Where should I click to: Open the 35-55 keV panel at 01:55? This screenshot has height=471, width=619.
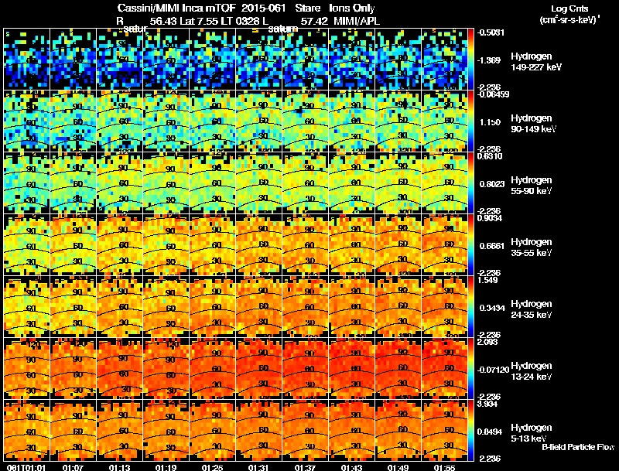coord(444,245)
